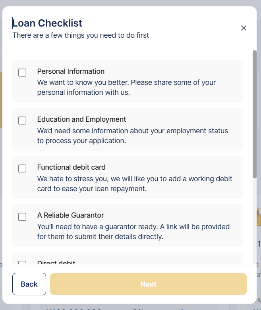261x310 pixels.
Task: Click the guarantor link description text
Action: click(x=133, y=232)
